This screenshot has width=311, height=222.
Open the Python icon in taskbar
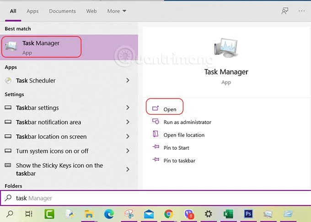(x=70, y=214)
